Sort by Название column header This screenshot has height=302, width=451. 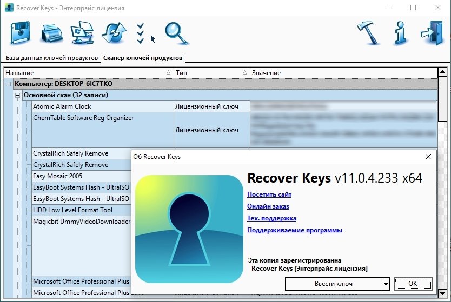coord(89,73)
